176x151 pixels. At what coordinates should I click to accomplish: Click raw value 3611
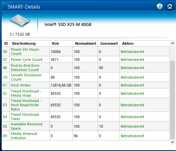pyautogui.click(x=54, y=60)
